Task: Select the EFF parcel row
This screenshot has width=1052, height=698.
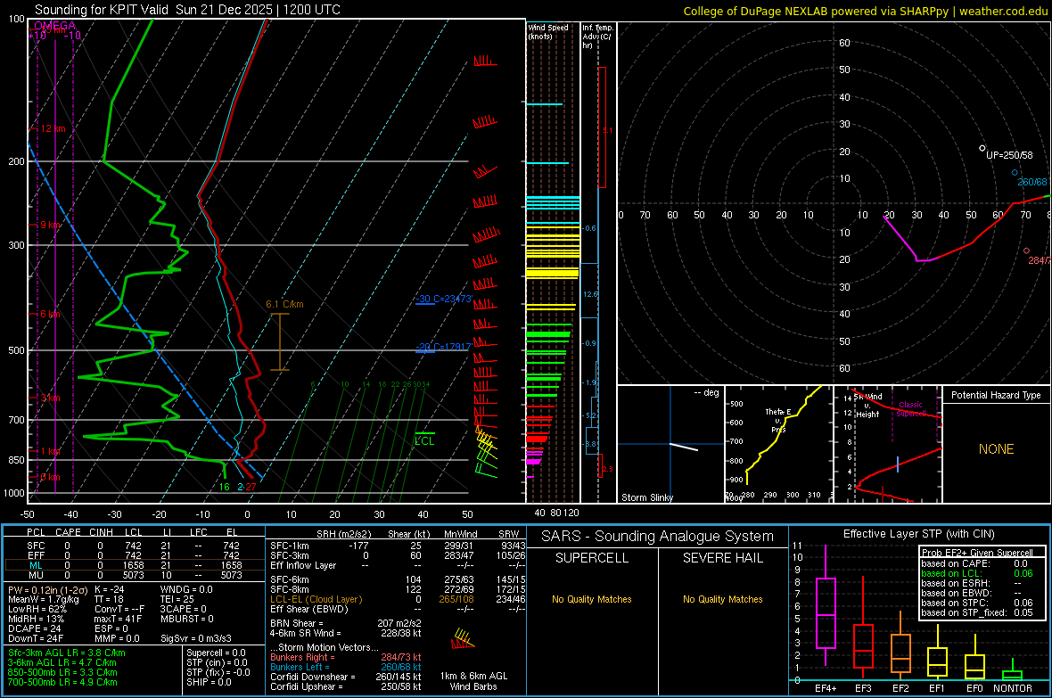Action: coord(134,555)
